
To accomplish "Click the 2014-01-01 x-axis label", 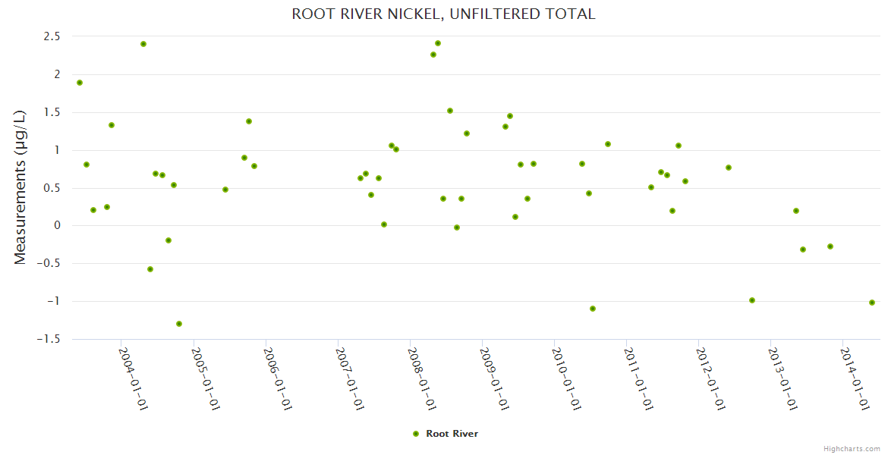I will (x=855, y=378).
